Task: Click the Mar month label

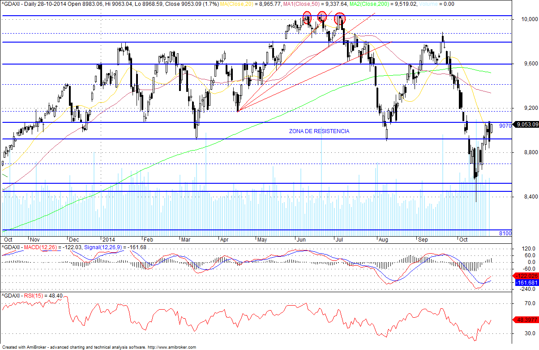Action: pos(186,239)
